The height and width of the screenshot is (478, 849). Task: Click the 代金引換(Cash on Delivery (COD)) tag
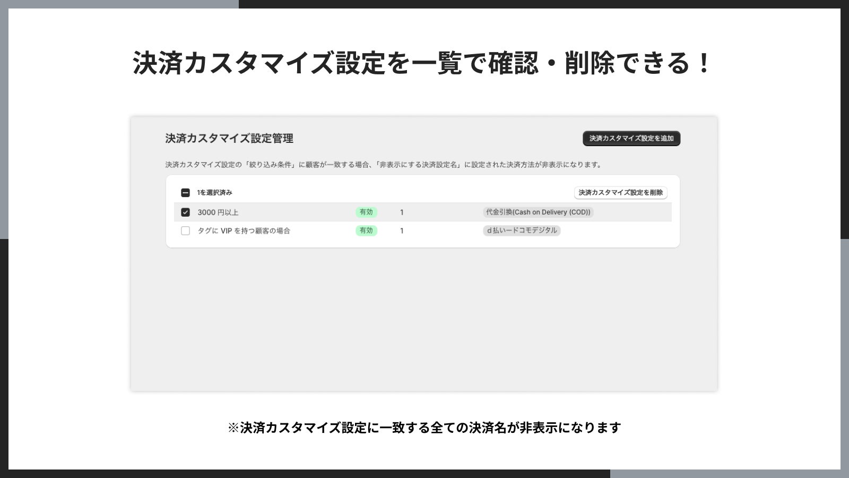point(538,212)
